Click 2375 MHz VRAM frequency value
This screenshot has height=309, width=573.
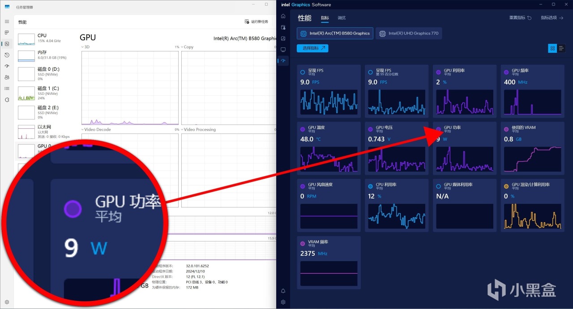click(314, 254)
